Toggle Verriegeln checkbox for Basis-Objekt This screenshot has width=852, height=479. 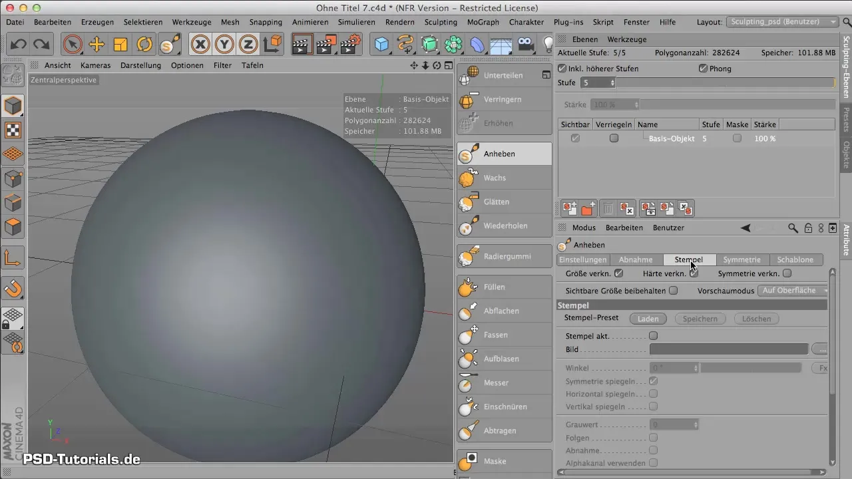point(614,138)
